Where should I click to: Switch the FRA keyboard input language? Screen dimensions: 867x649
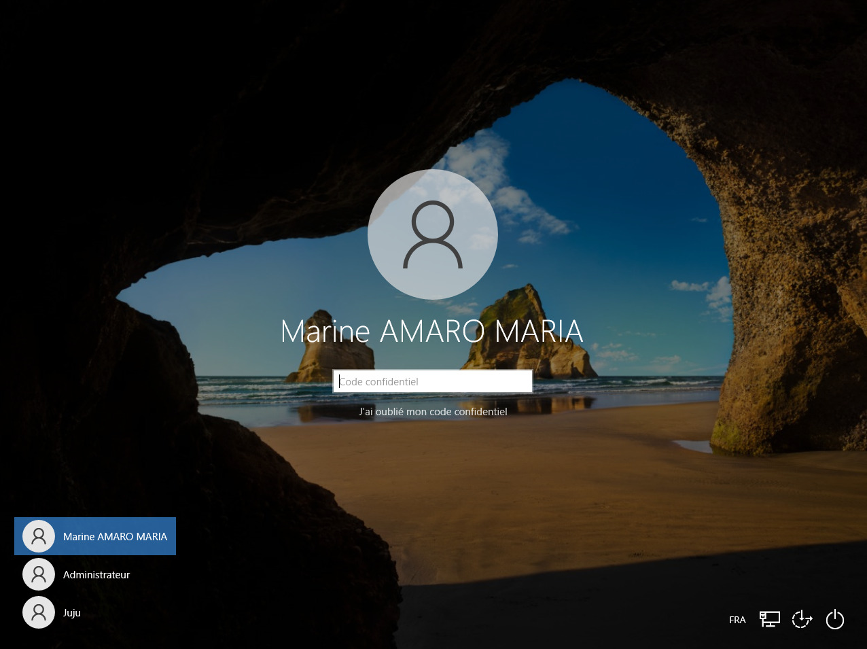tap(737, 620)
